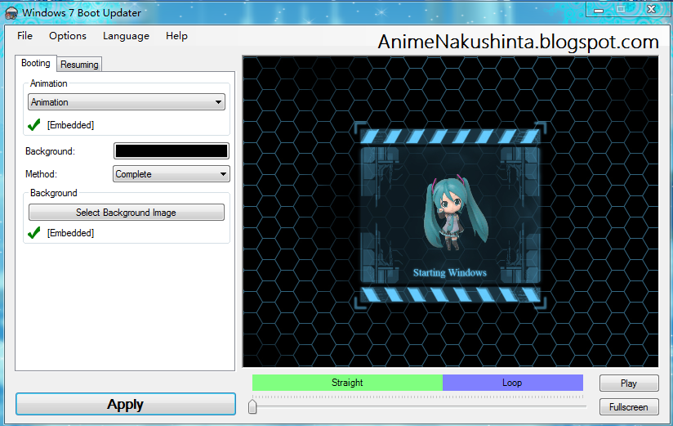Viewport: 673px width, 426px height.
Task: Maximize the Boot Updater window
Action: point(621,10)
